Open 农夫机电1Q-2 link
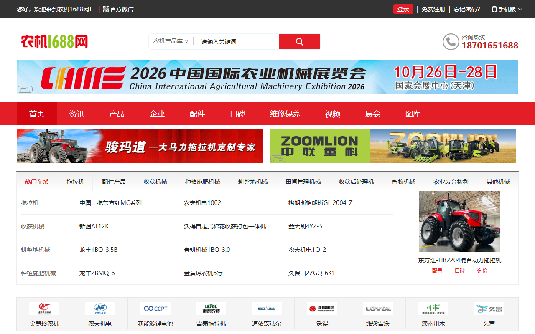 point(307,250)
